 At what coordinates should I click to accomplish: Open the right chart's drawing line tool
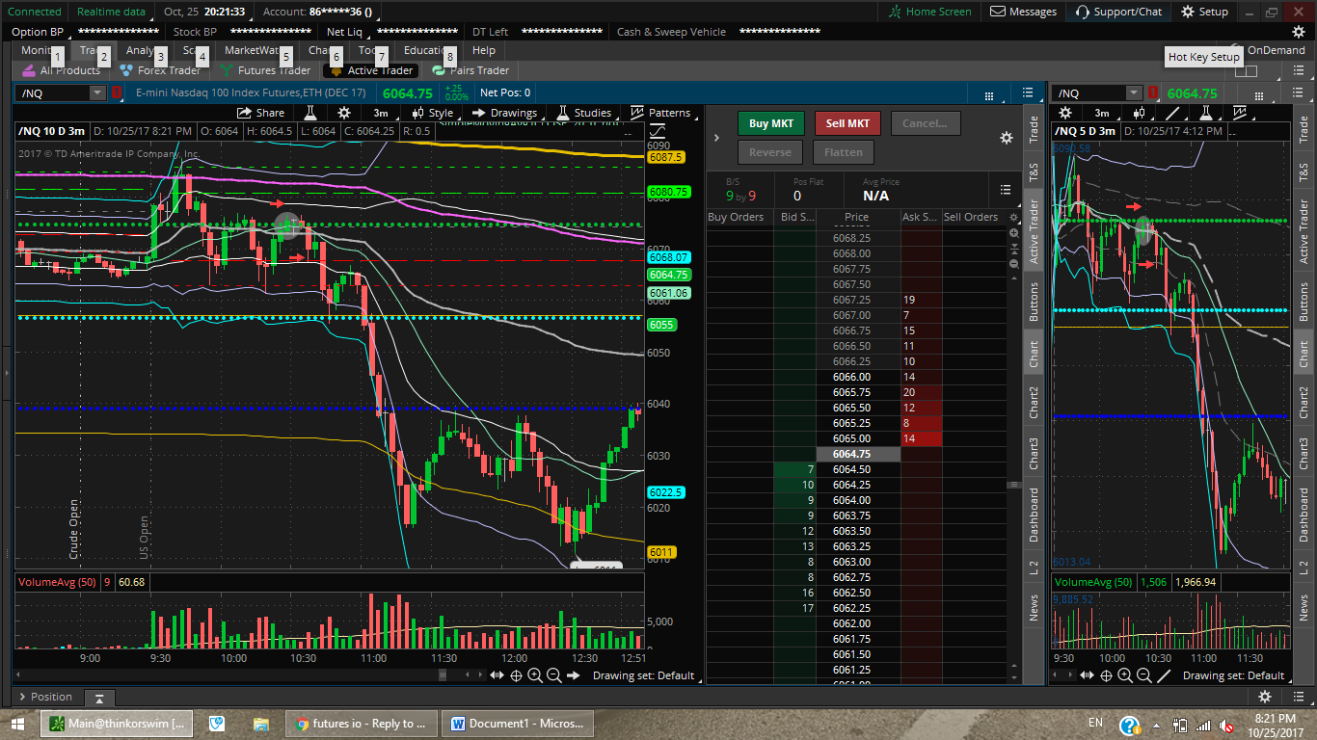tap(1172, 113)
